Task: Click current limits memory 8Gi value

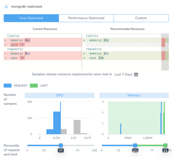Action: 28,40
